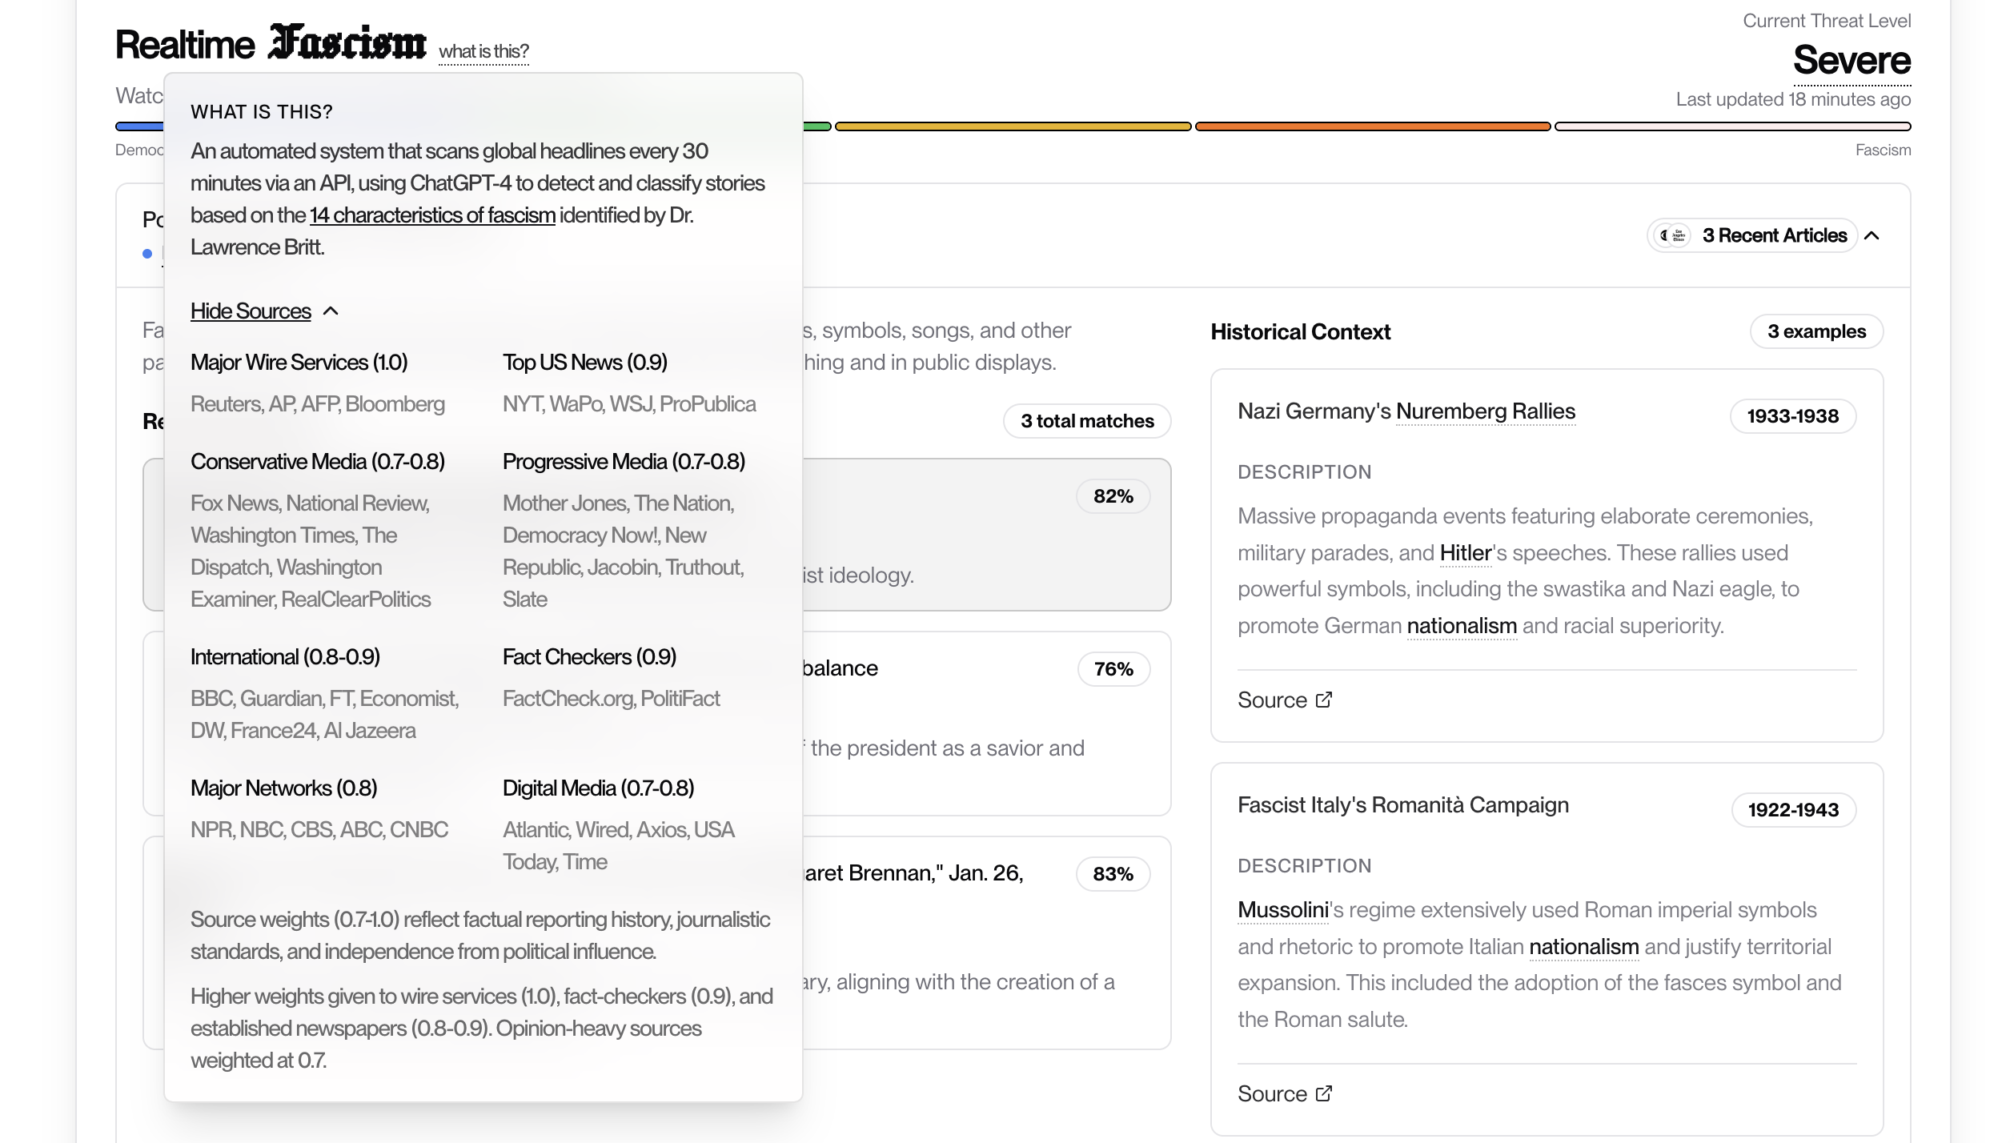Toggle the 'what is this?' info popup

pyautogui.click(x=483, y=51)
